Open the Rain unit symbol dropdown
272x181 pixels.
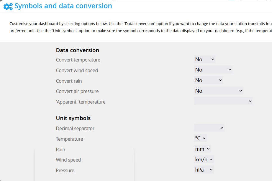[x=202, y=149]
